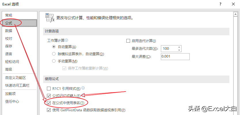
Task: Click the R1C1 reference style info icon
Action: coord(83,88)
